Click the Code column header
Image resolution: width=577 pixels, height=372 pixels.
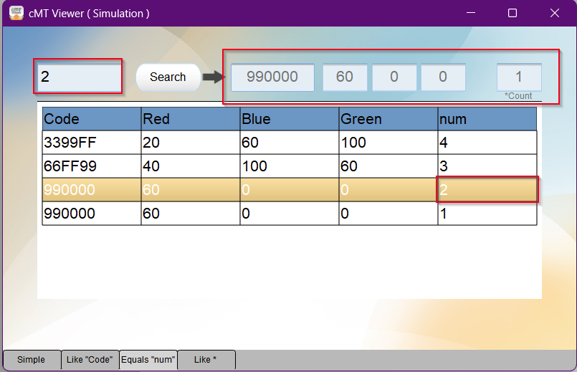(92, 119)
